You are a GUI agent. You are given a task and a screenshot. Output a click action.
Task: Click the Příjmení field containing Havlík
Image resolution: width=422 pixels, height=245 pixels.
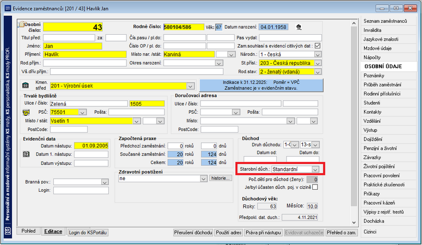tap(85, 54)
